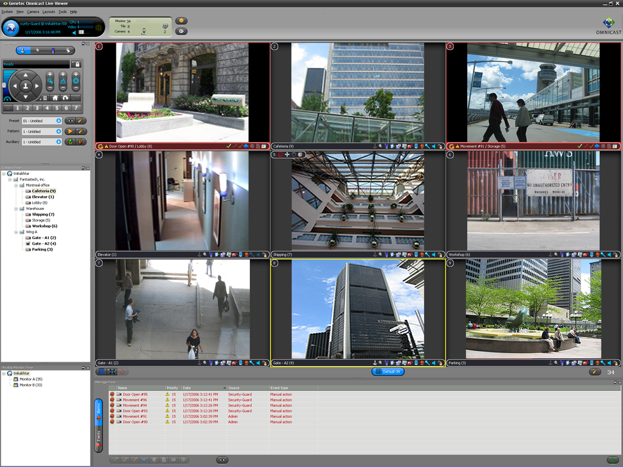Open the Pattern dropdown showing 1 - Untitled

click(59, 131)
